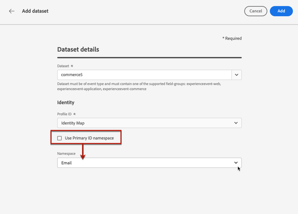The width and height of the screenshot is (298, 214).
Task: Click the chevron in Profile ID picker
Action: (236, 123)
